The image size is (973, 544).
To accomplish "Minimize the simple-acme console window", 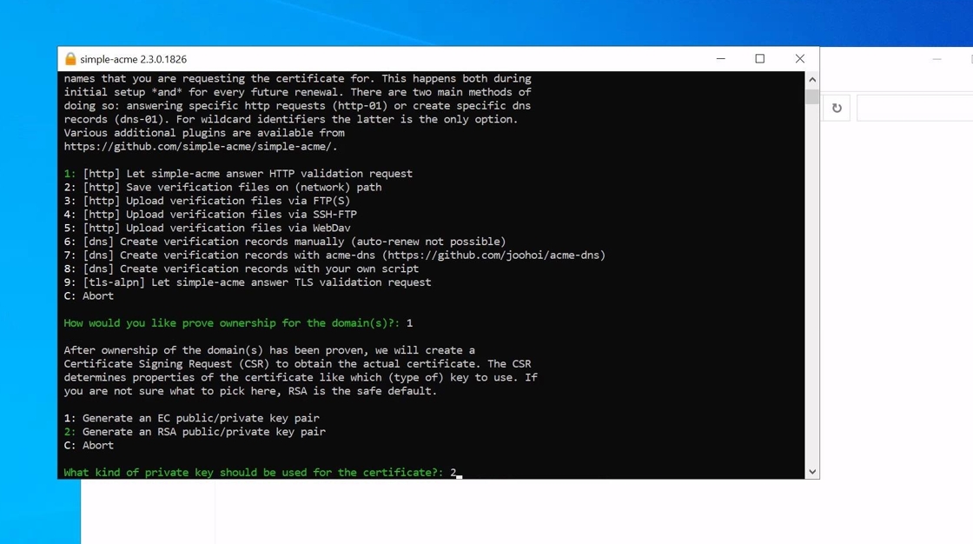I will (720, 59).
